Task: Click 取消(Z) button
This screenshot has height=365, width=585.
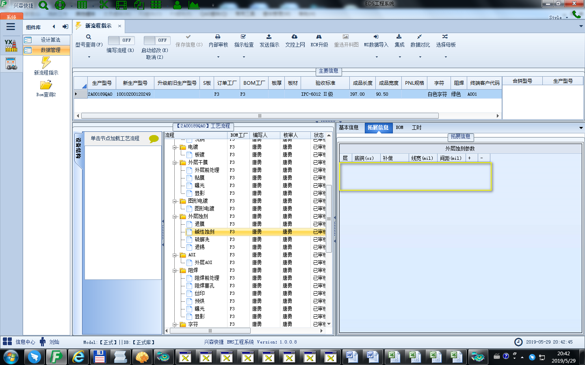Action: point(154,58)
